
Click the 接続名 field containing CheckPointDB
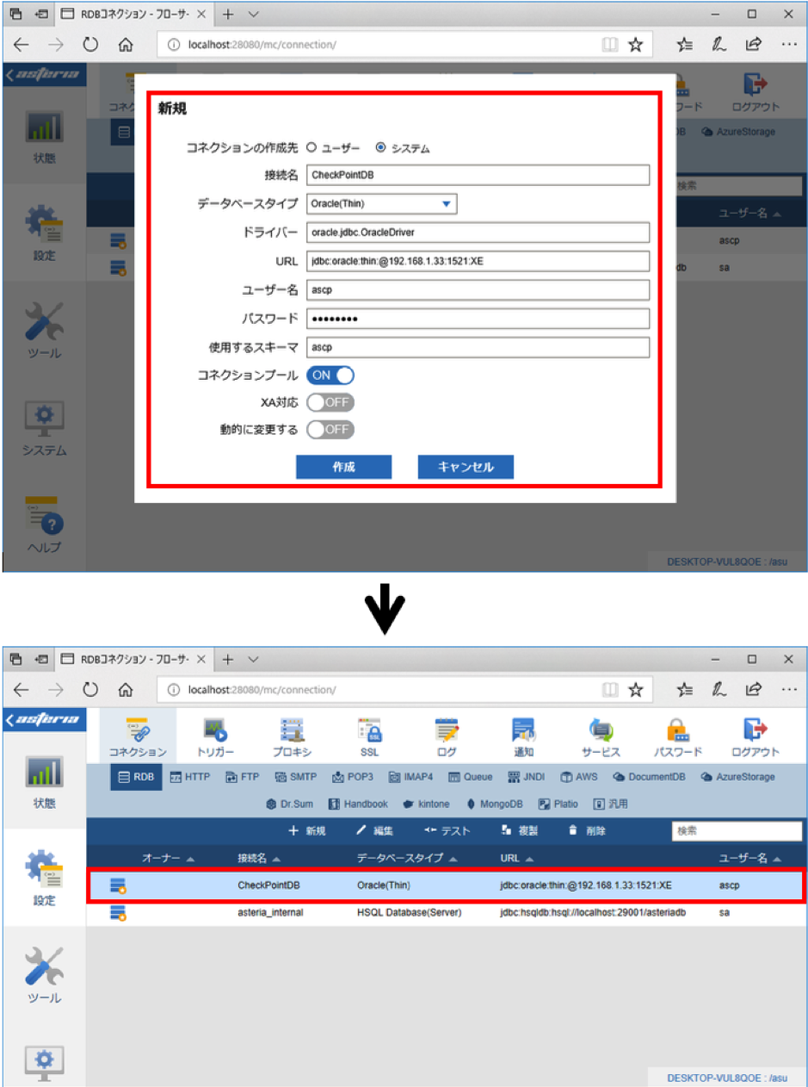click(478, 175)
